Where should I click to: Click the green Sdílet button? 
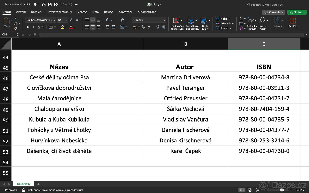[x=297, y=12]
